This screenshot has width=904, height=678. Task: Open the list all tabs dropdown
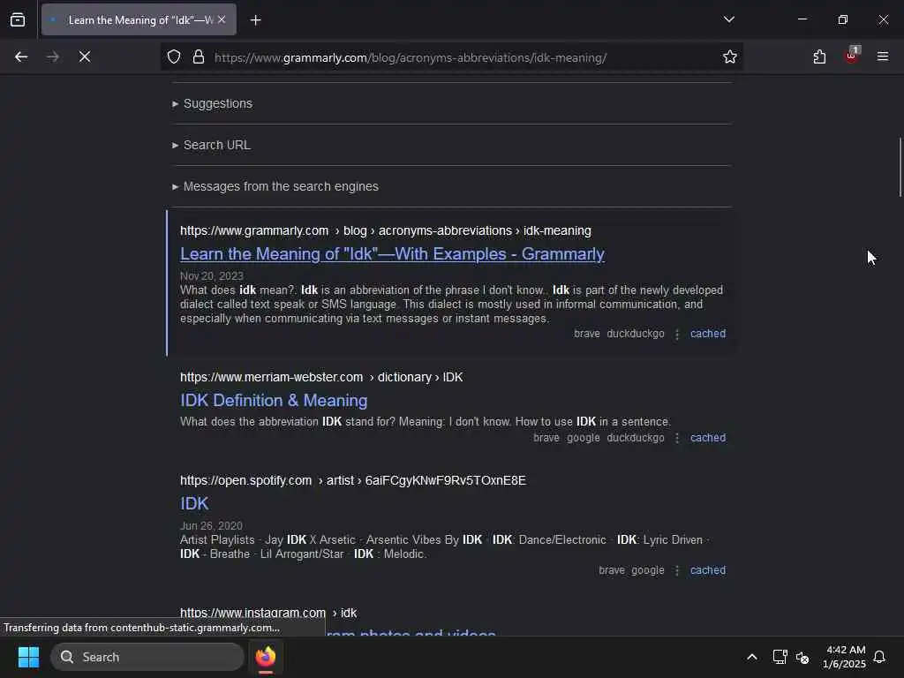pyautogui.click(x=728, y=19)
